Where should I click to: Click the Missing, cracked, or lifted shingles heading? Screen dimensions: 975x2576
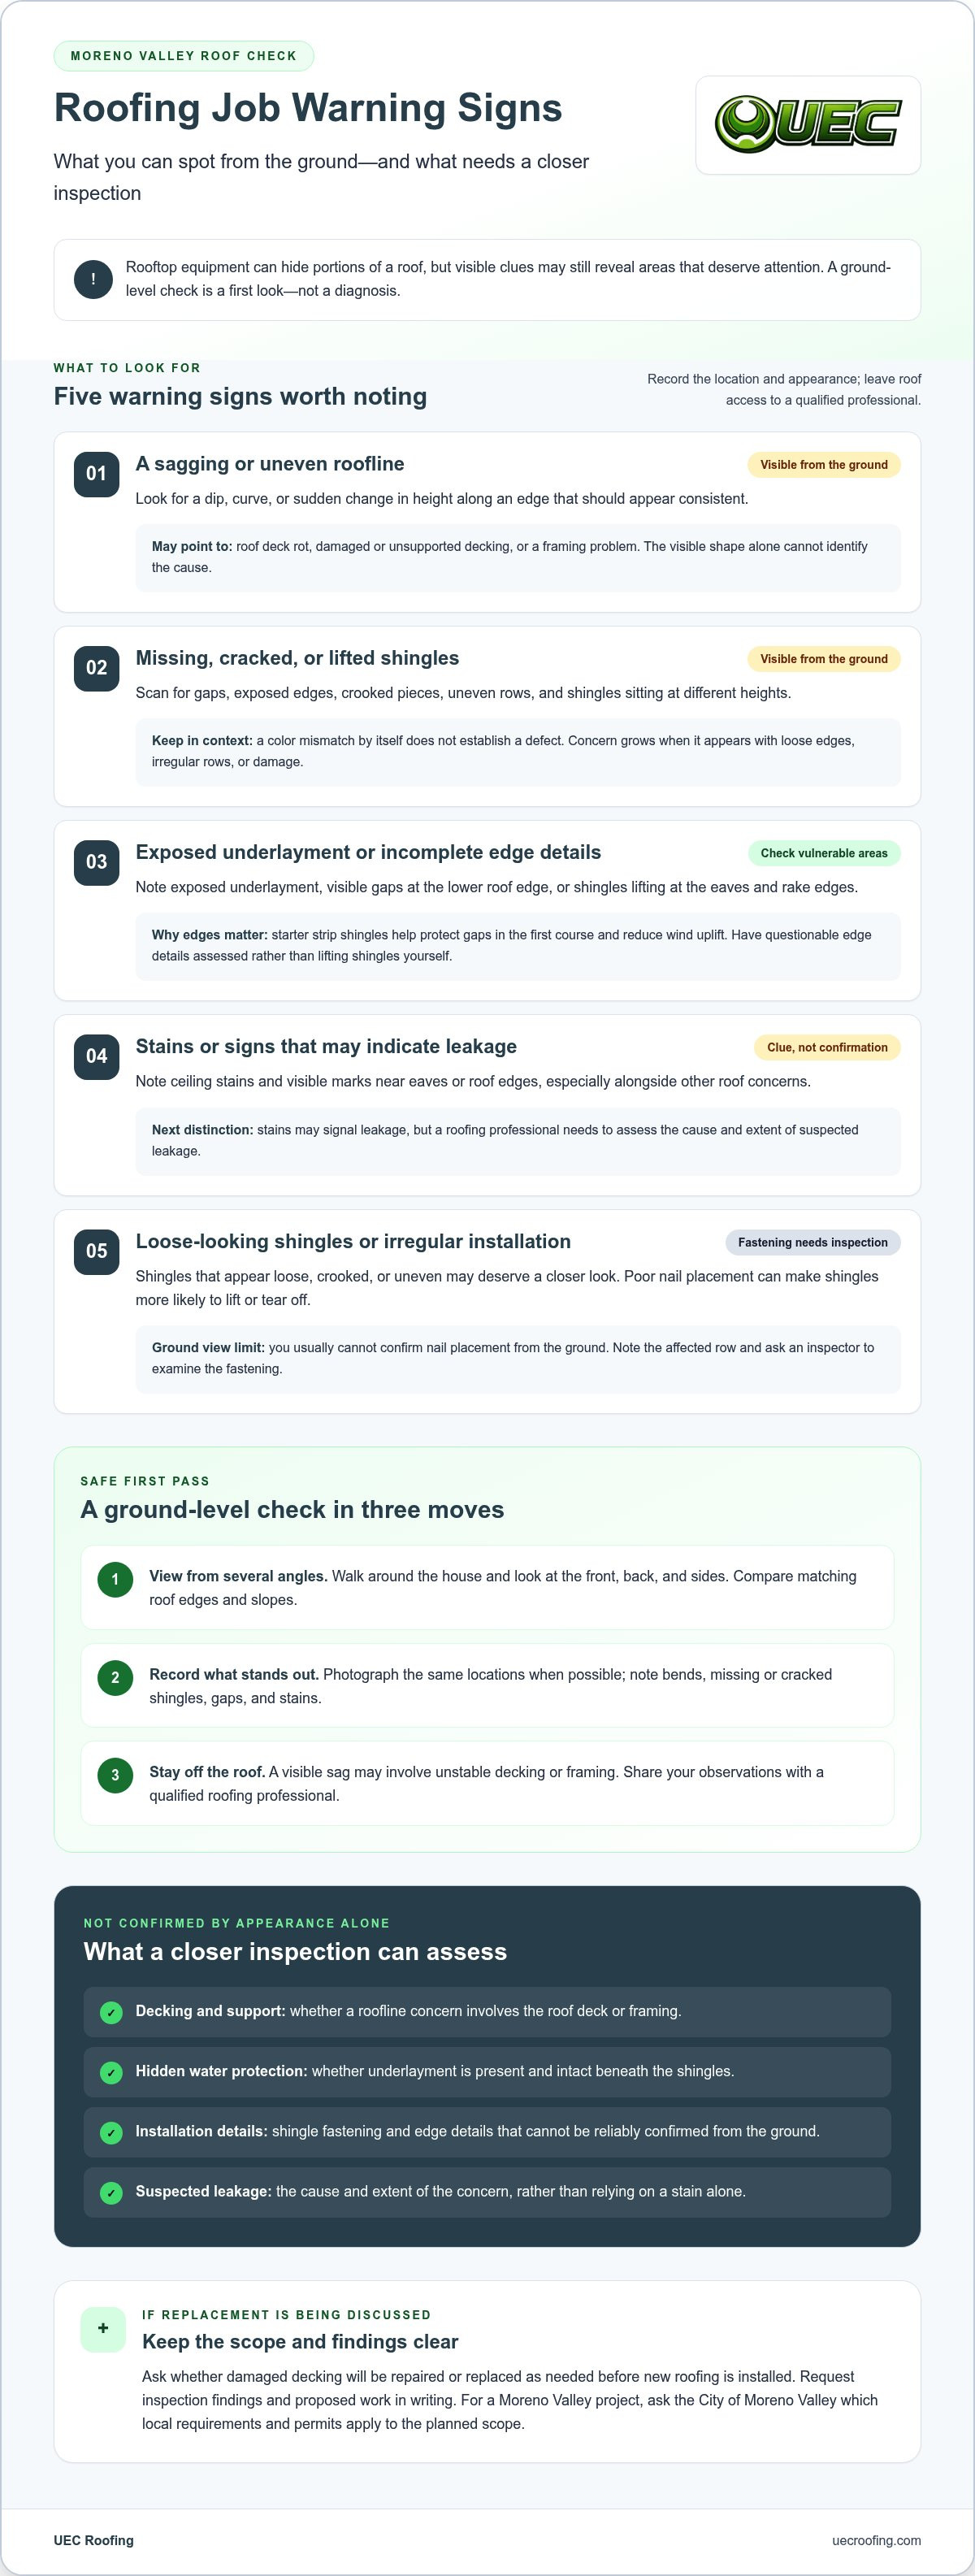(297, 658)
